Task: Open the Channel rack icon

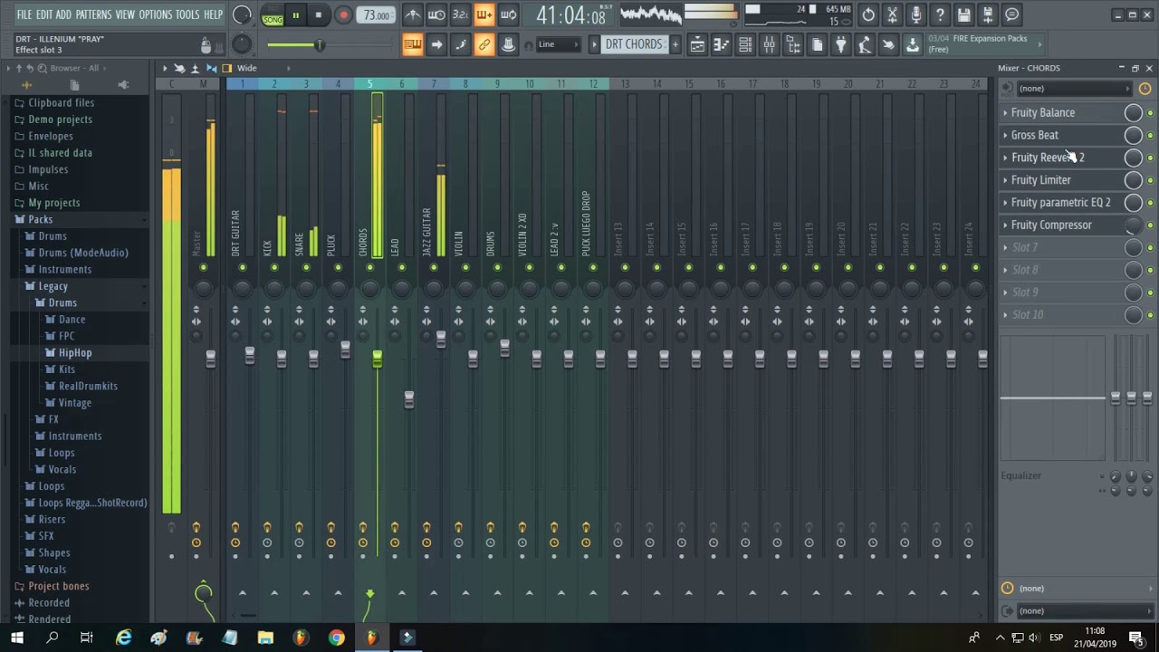Action: point(745,45)
